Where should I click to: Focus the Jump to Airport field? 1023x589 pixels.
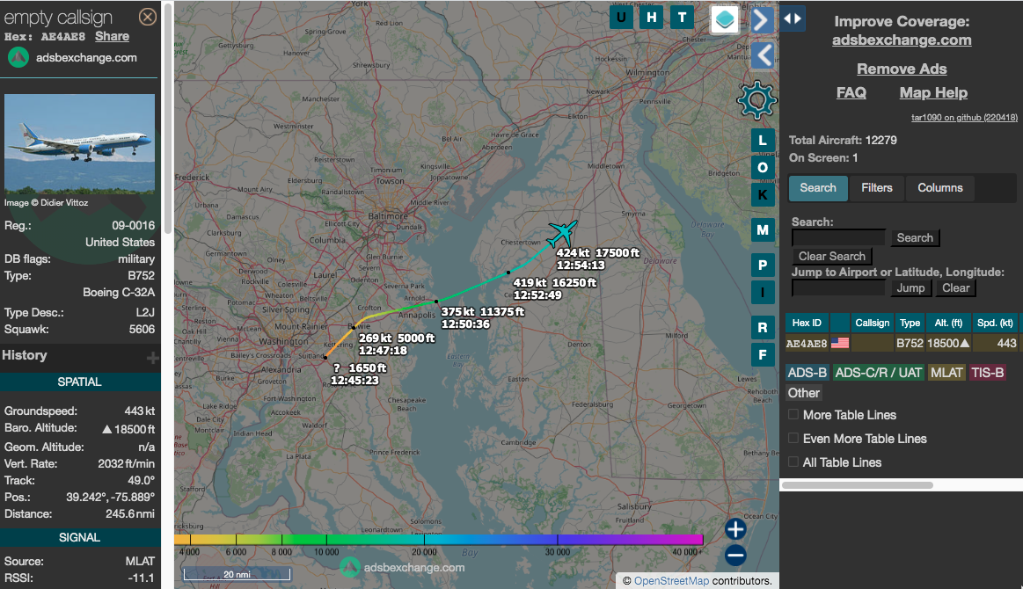click(x=838, y=287)
